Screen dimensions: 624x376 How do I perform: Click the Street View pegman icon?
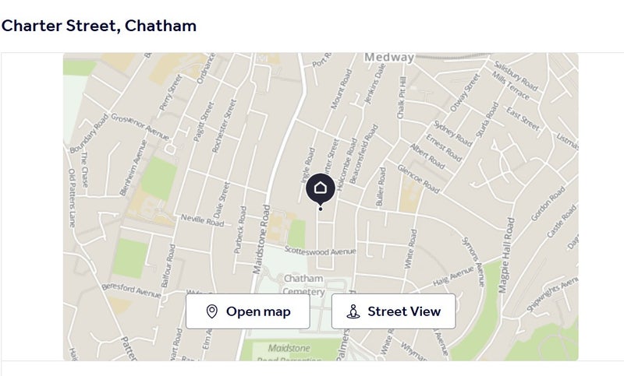353,312
